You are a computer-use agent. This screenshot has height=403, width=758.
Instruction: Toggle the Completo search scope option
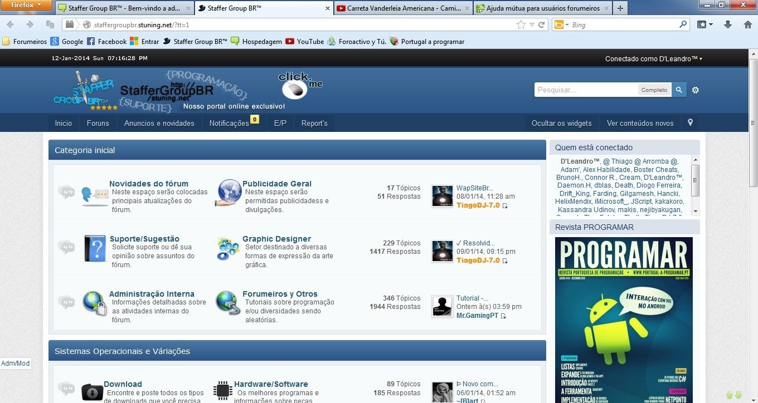(x=654, y=90)
